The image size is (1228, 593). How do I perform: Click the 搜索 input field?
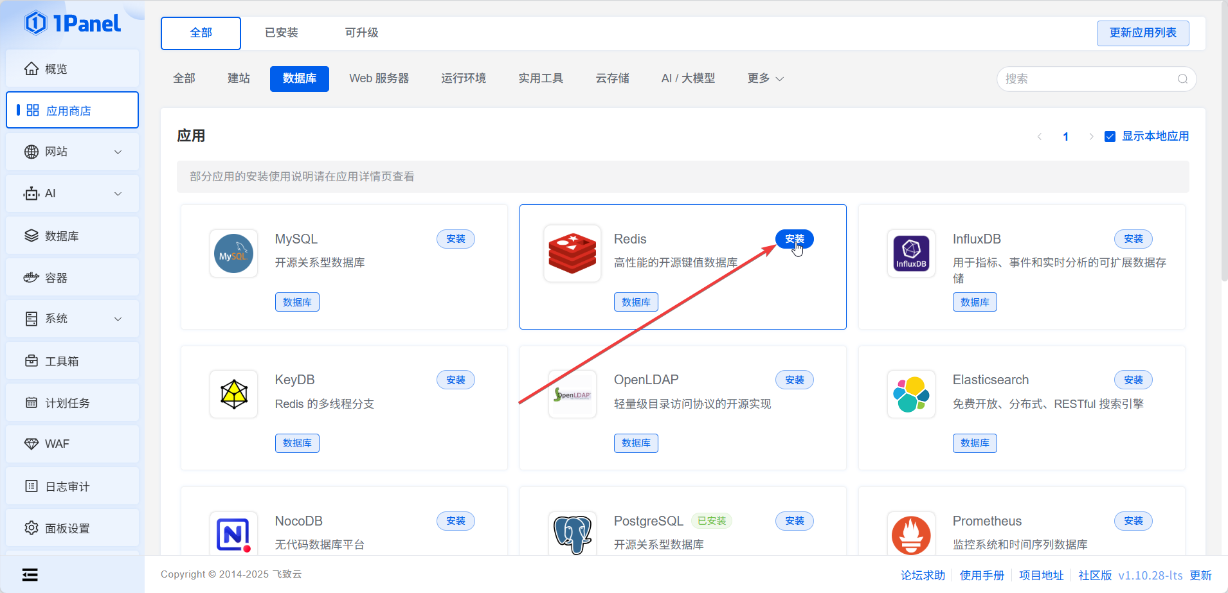click(x=1087, y=79)
